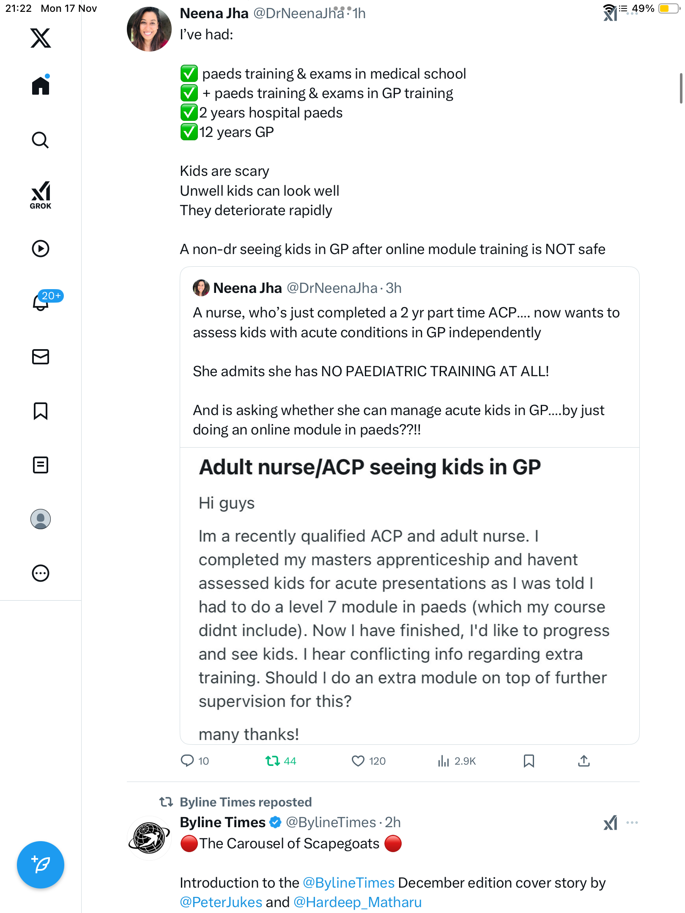The image size is (685, 913).
Task: Compose a new post with the blue button
Action: pos(41,865)
